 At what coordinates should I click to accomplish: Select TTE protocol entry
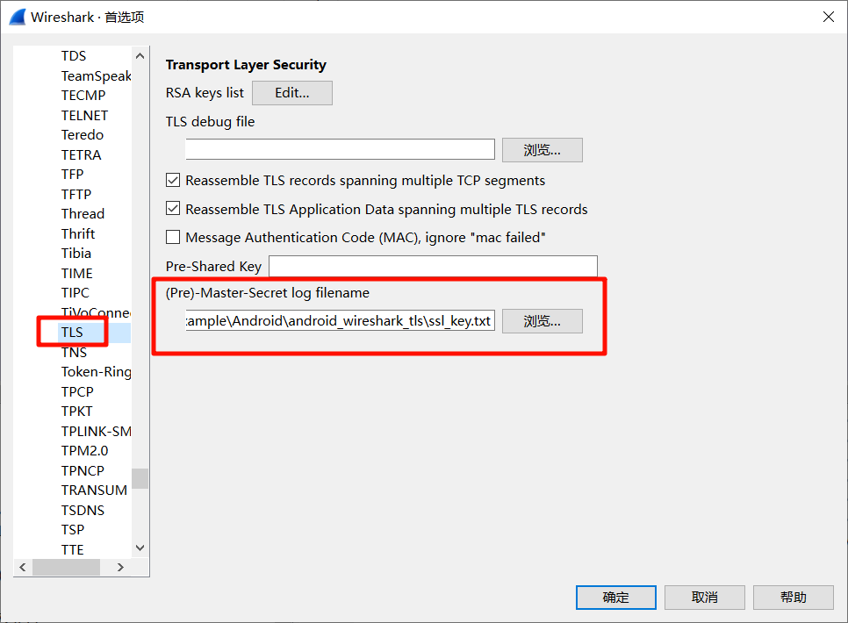click(x=73, y=549)
